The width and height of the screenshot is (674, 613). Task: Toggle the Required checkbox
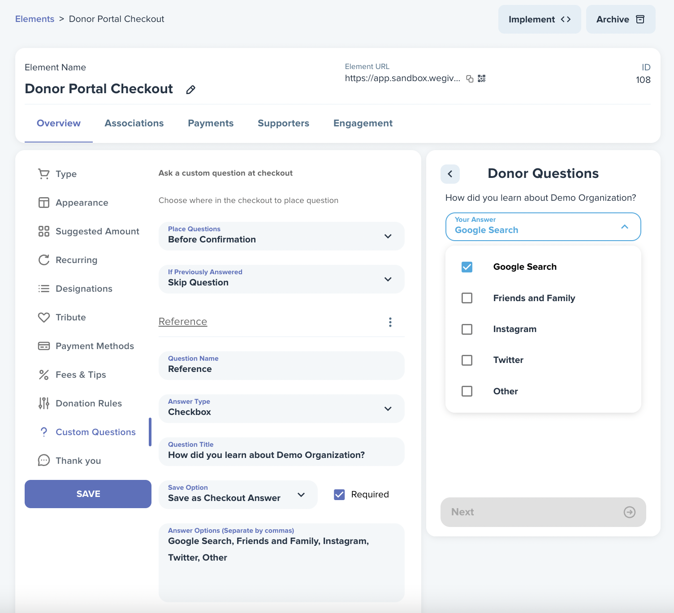pos(339,495)
